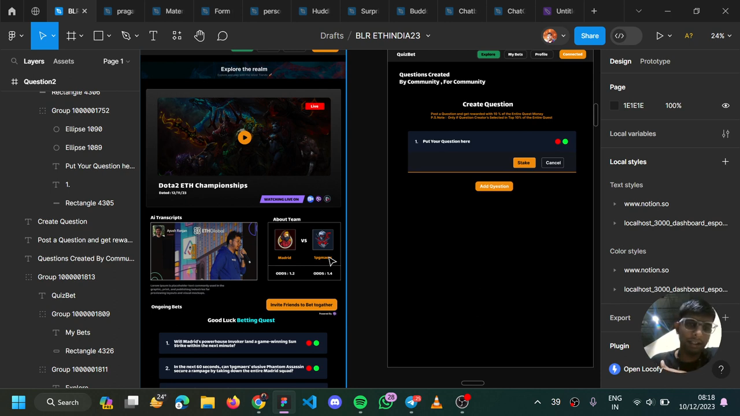This screenshot has width=740, height=416.
Task: Select the Create Question text layer
Action: [x=62, y=221]
